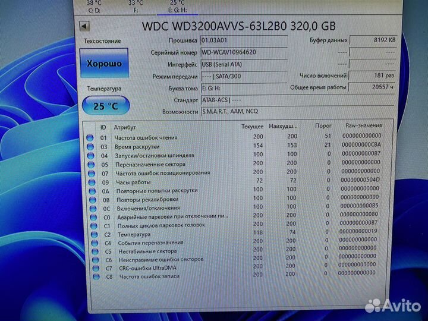
Task: Click status circle for attribute C8
Action: [x=96, y=277]
